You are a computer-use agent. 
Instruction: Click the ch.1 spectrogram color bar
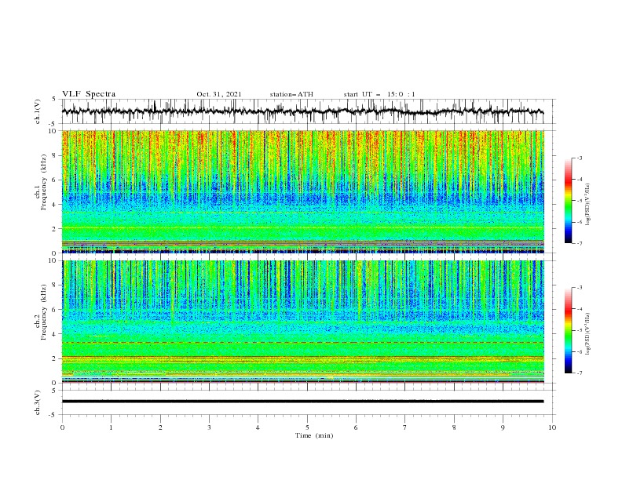tap(568, 201)
